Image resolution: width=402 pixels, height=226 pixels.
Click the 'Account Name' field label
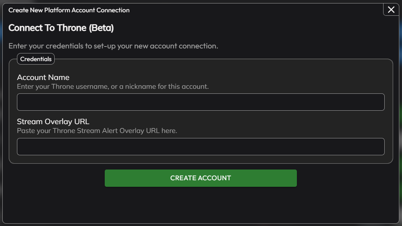coord(43,77)
